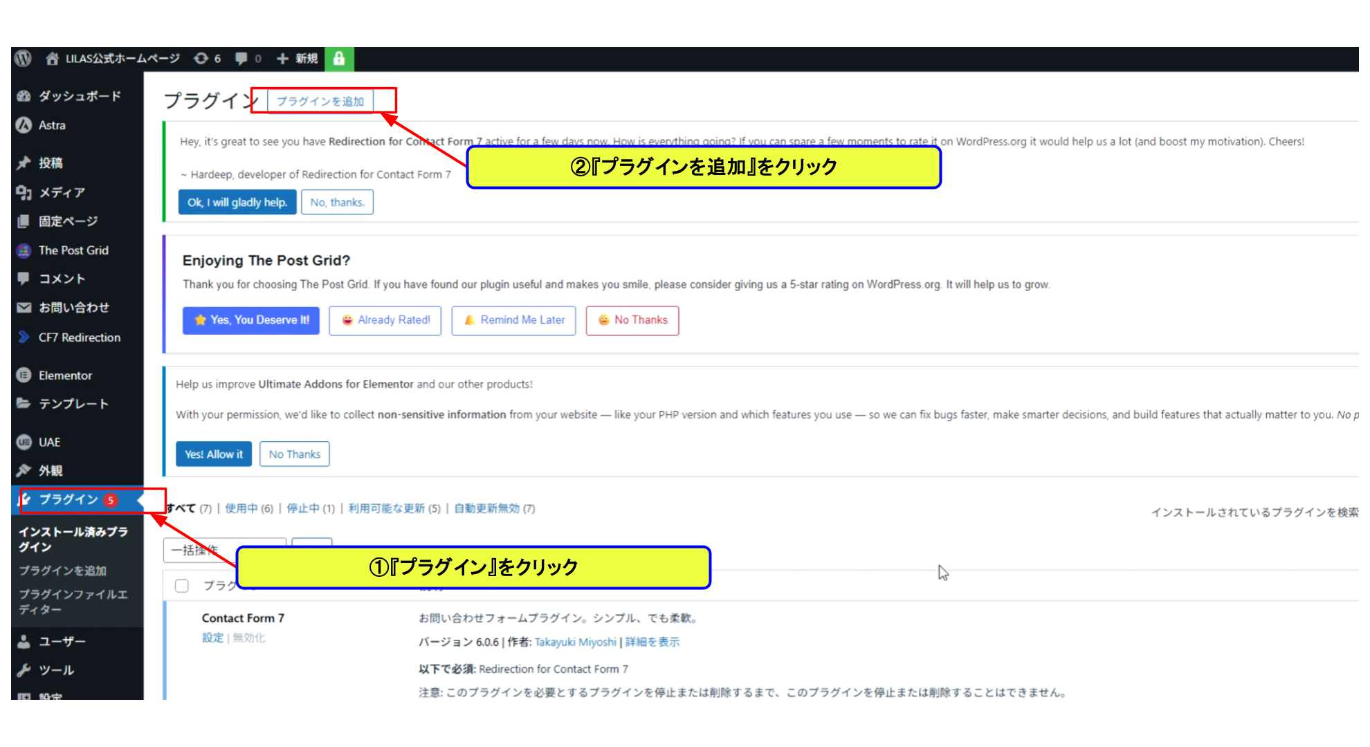
Task: Filter plugins by 使用中 (6)
Action: tap(249, 508)
